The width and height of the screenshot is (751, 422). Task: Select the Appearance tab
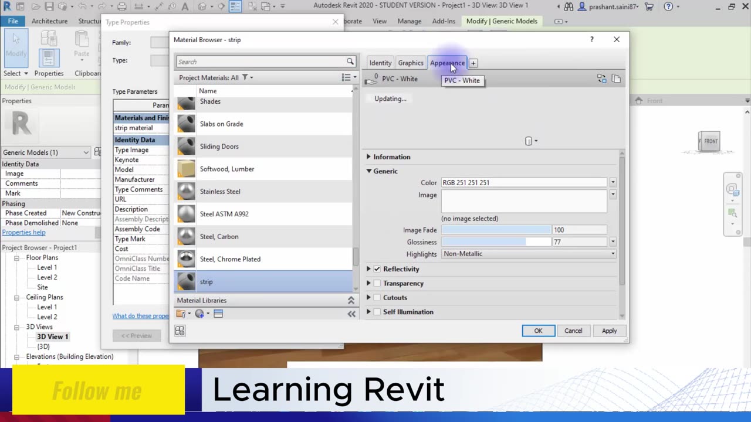[447, 63]
